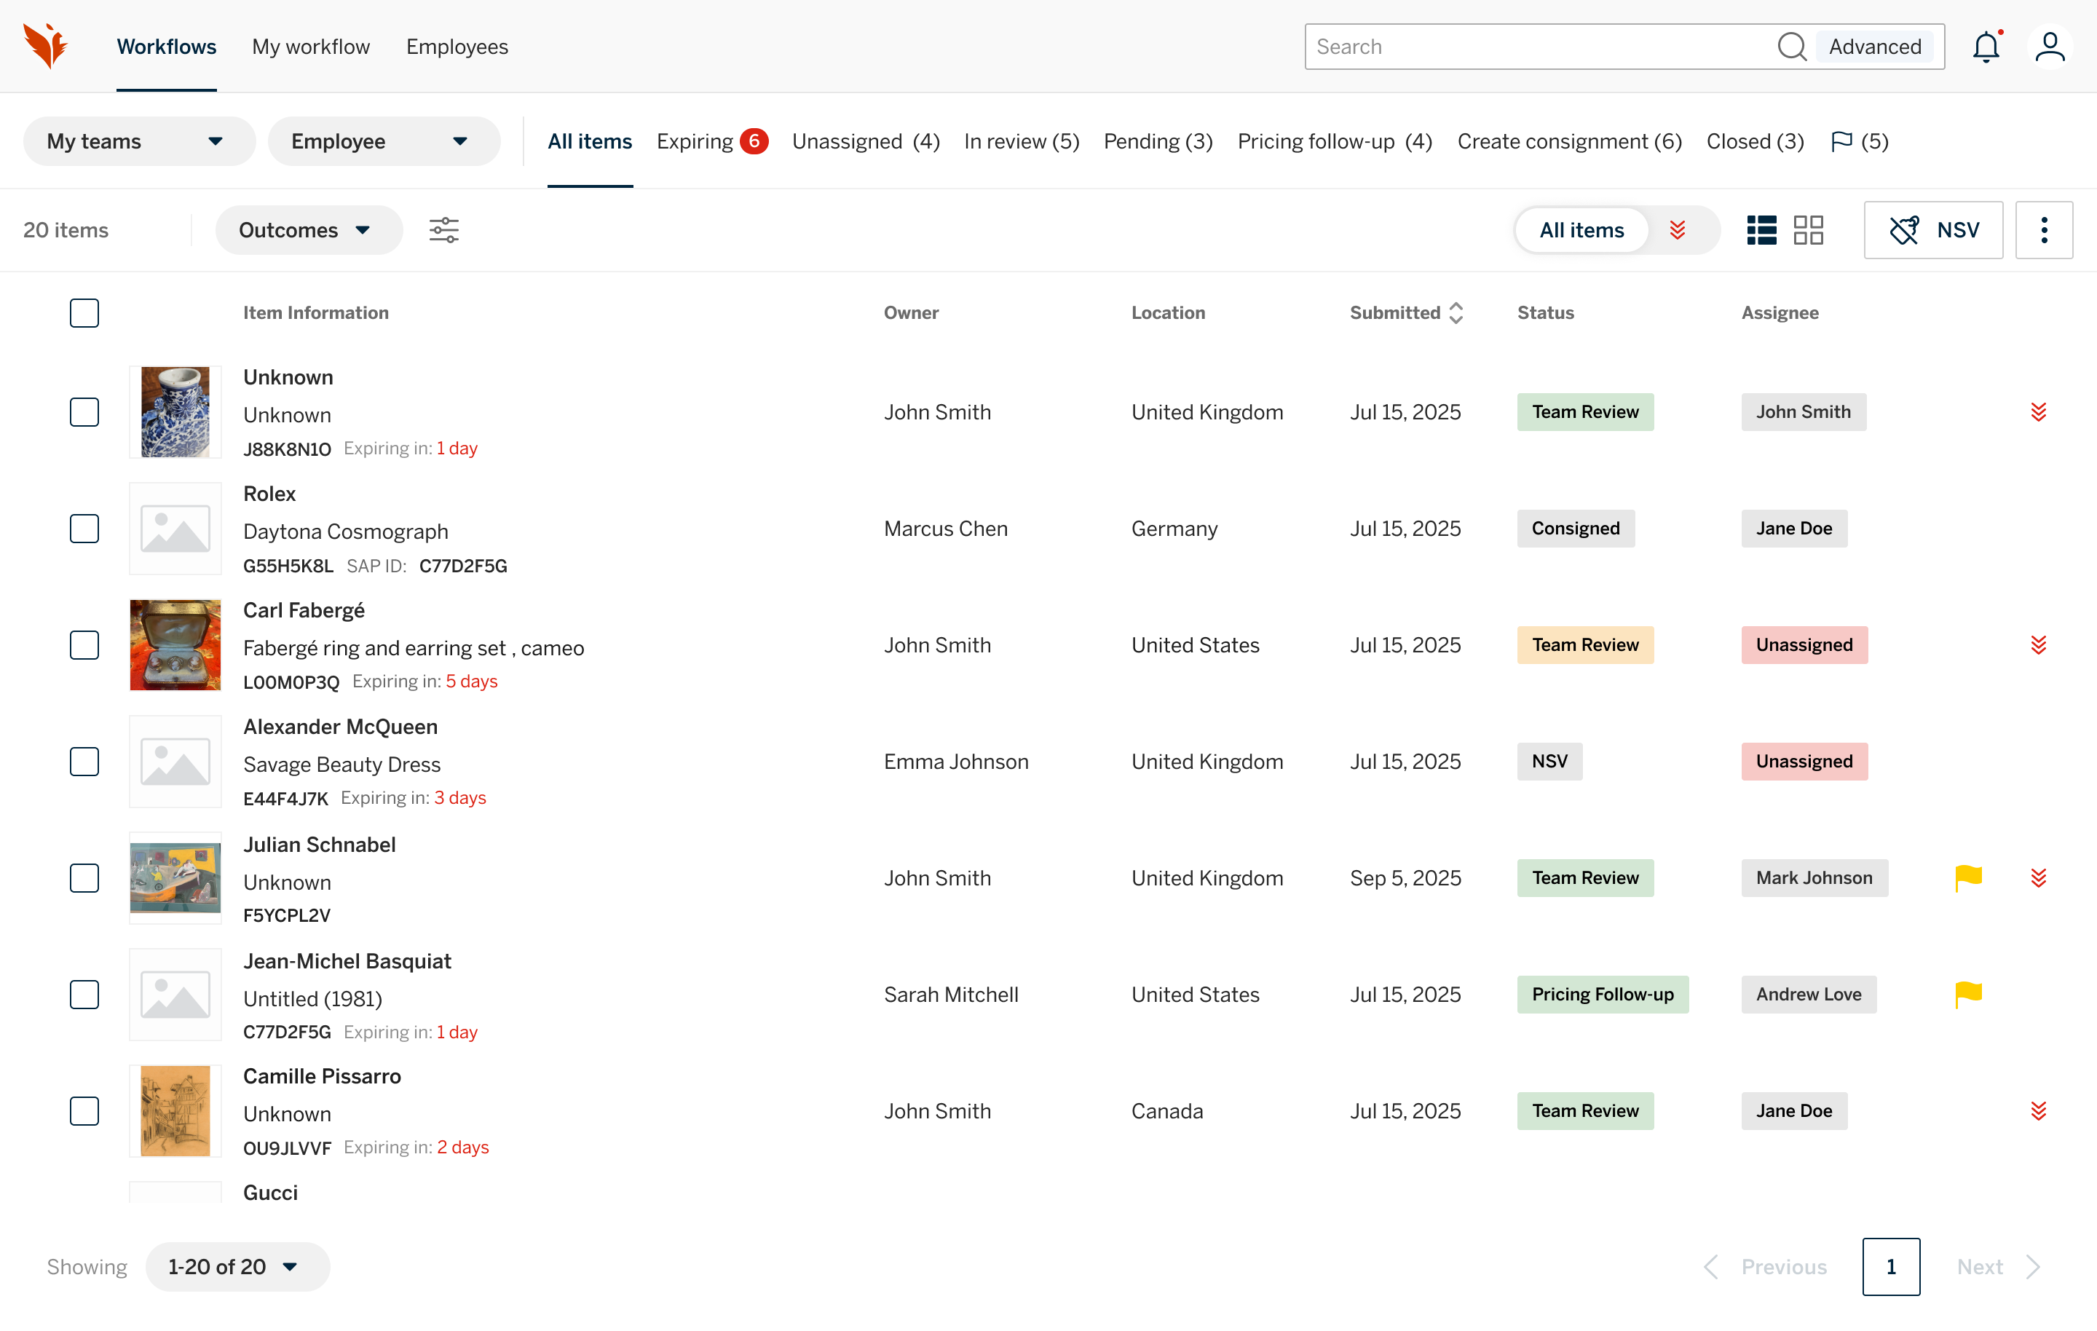2097x1331 pixels.
Task: Open the blue vase thumbnail
Action: (175, 412)
